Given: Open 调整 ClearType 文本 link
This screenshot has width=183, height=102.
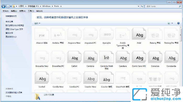Looking at the screenshot, I should 14,29.
